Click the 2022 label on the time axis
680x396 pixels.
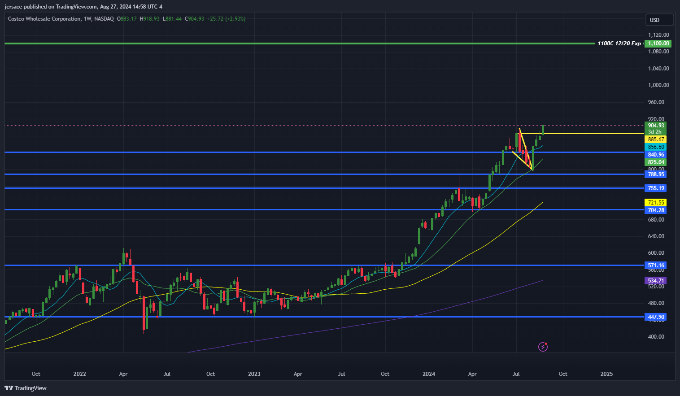(79, 374)
